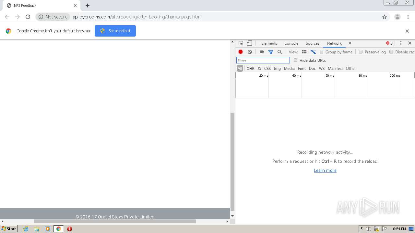The width and height of the screenshot is (415, 233).
Task: Toggle the waterfall overview view
Action: click(x=313, y=52)
